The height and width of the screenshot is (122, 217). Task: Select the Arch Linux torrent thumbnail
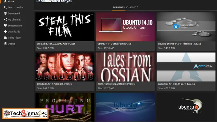(x=186, y=67)
